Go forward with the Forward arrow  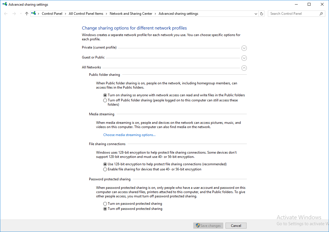[14, 14]
